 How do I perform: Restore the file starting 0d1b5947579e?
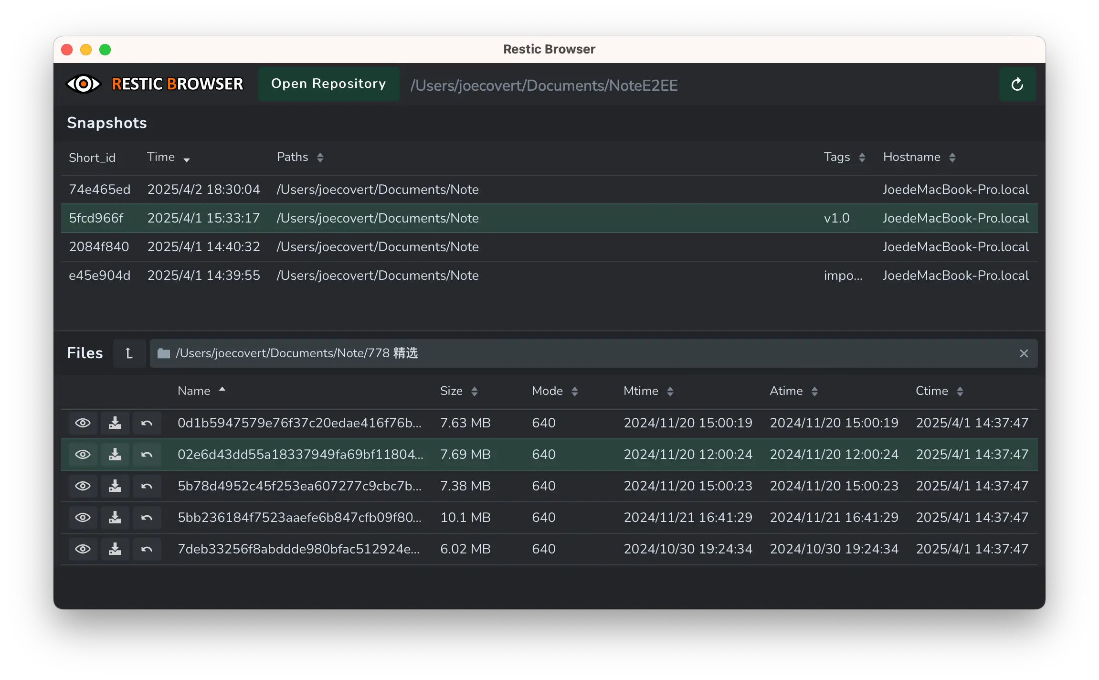click(147, 423)
